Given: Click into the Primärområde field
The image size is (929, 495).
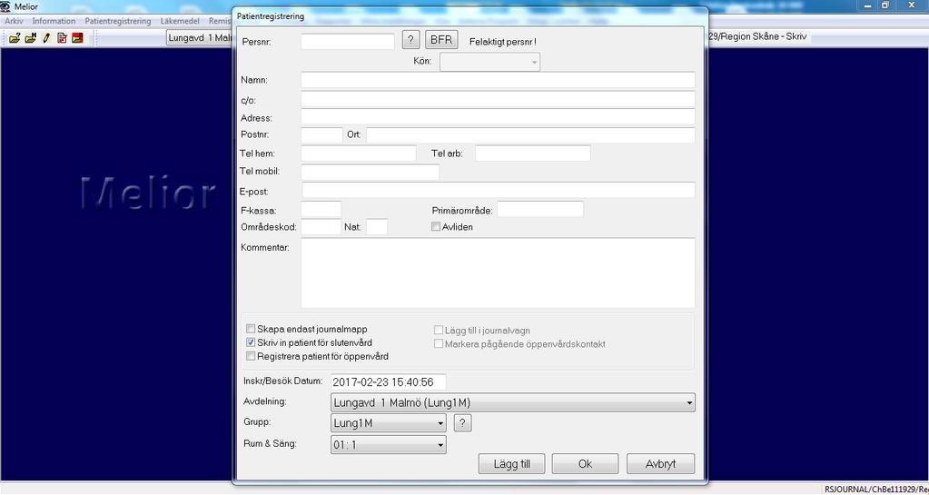Looking at the screenshot, I should tap(540, 209).
